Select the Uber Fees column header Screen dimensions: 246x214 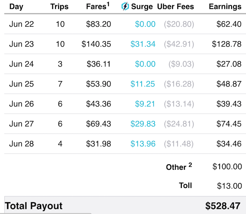[x=176, y=7]
